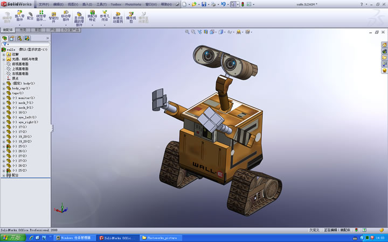Click the FeatureManager filter input field

coord(25,44)
